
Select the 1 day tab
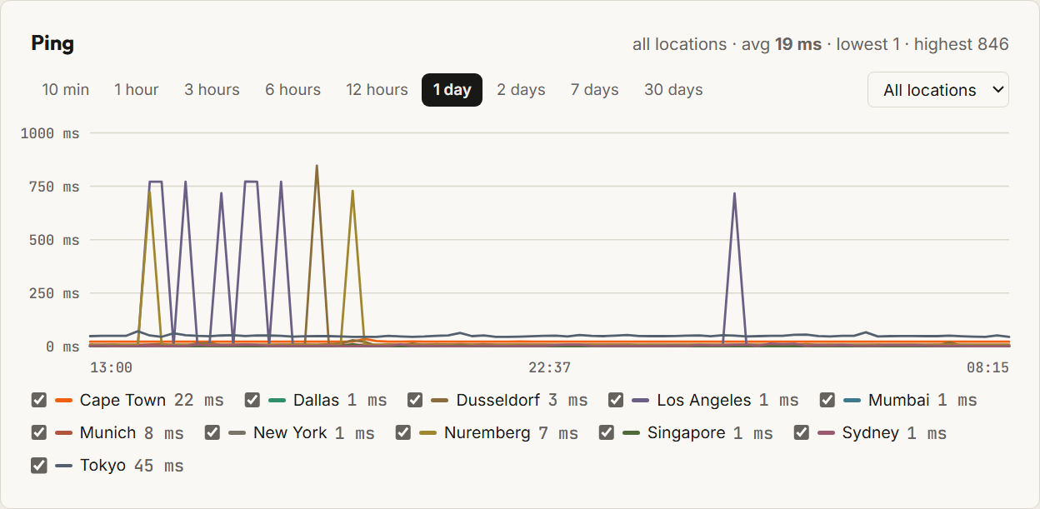coord(452,90)
